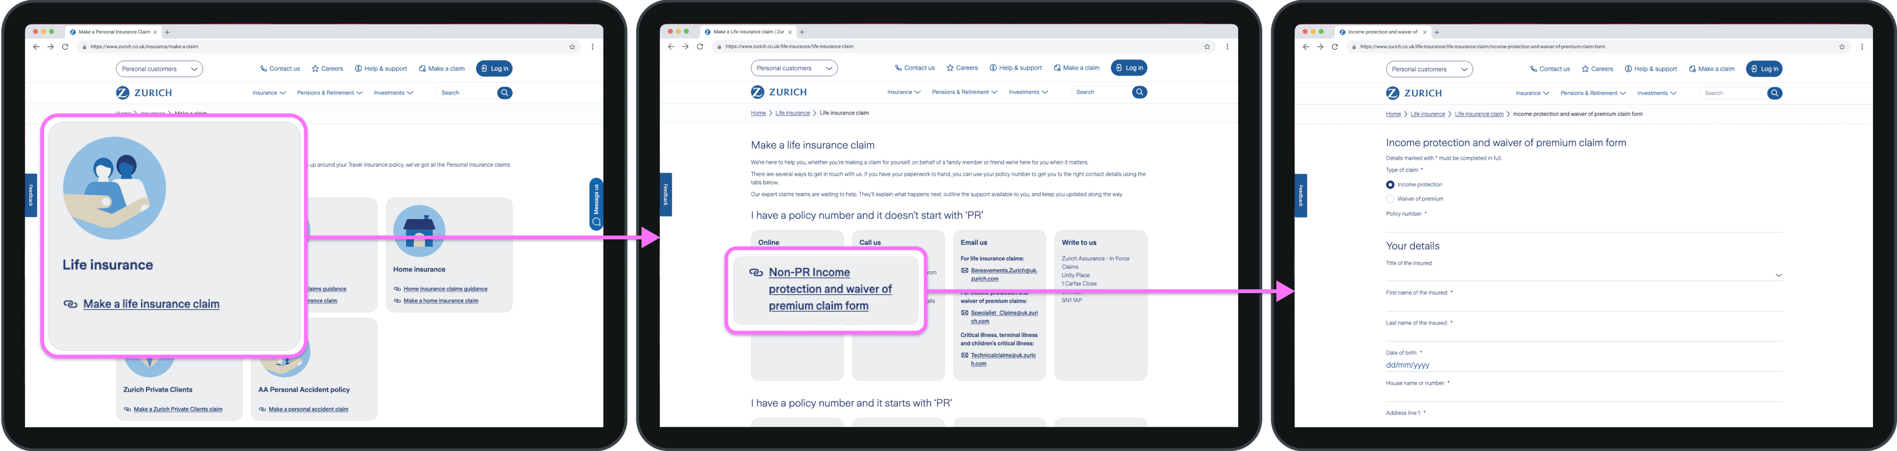Image resolution: width=1897 pixels, height=451 pixels.
Task: Click reload icon in middle browser window
Action: point(700,46)
